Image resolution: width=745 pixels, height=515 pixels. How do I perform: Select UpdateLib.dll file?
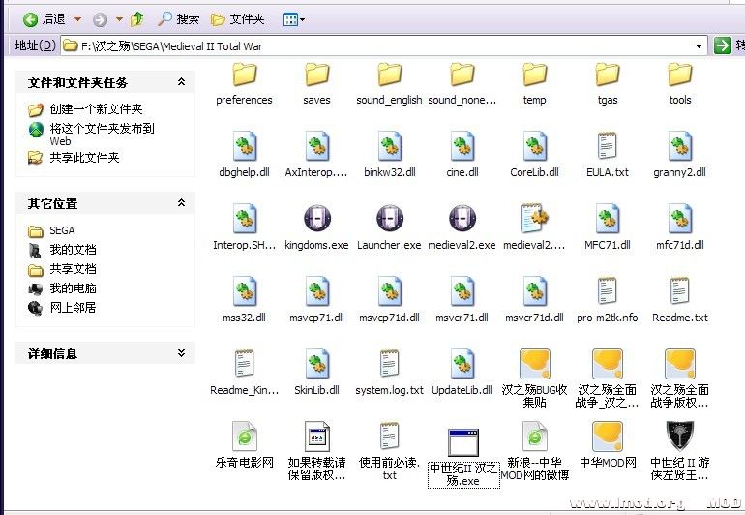(462, 374)
